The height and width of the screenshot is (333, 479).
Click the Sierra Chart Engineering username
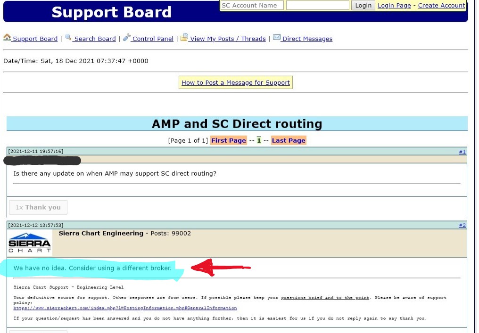click(101, 233)
